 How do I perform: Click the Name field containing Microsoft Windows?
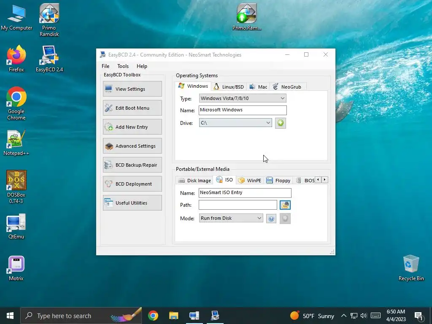pos(243,110)
